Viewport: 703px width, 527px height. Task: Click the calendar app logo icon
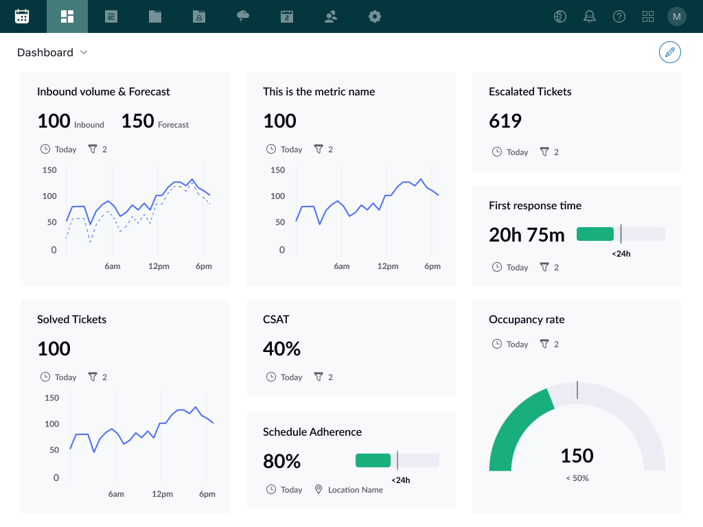pos(22,16)
